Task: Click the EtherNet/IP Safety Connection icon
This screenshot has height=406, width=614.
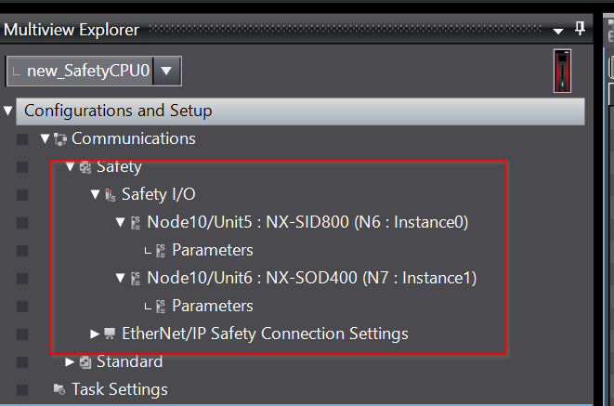Action: [110, 334]
